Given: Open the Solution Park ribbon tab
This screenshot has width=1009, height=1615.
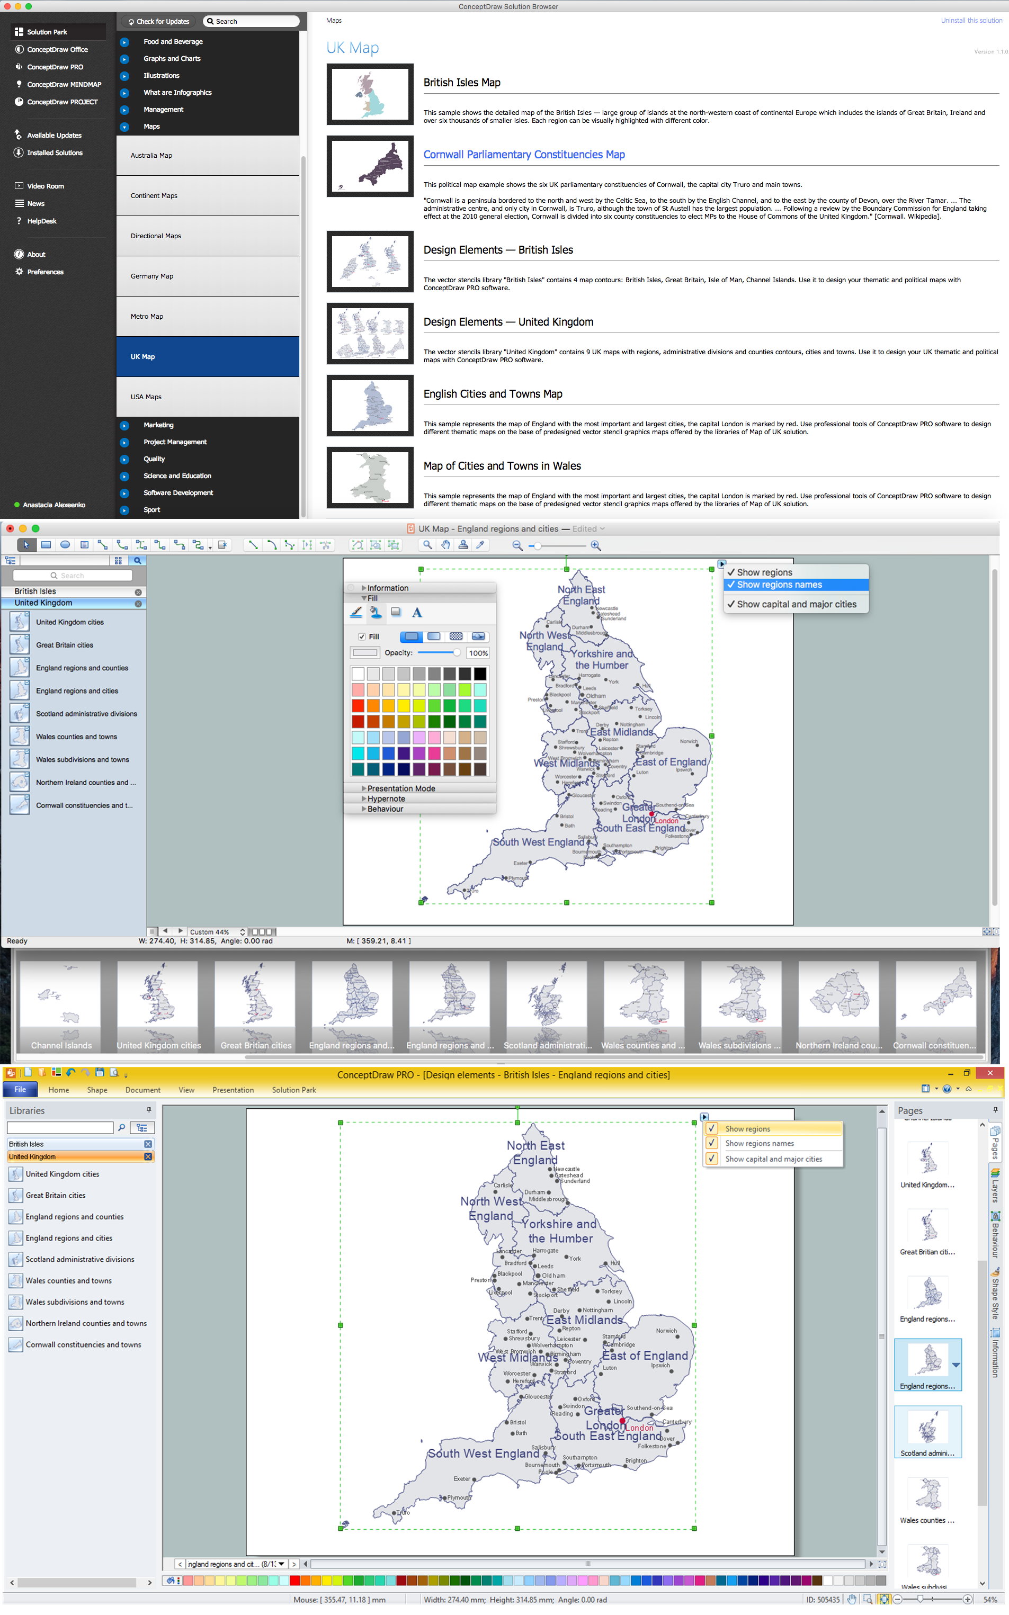Looking at the screenshot, I should point(293,1090).
